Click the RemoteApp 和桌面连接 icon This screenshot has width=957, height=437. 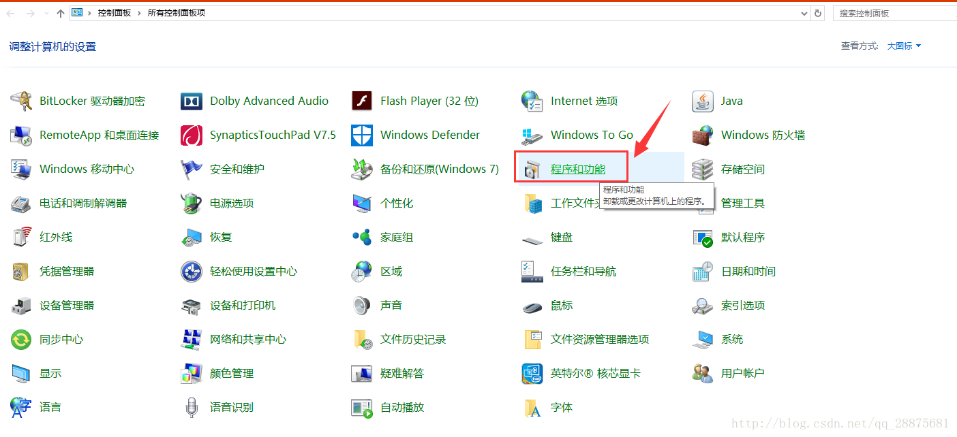tap(21, 135)
